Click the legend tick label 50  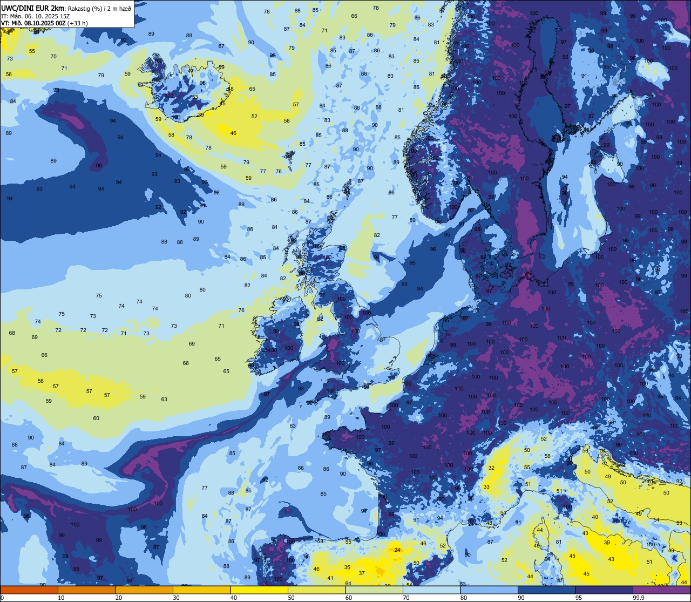pos(291,598)
